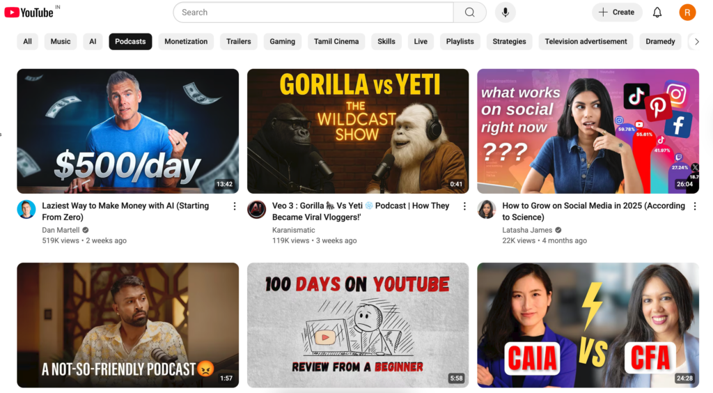Show more category chips with right chevron
The image size is (713, 393).
696,41
